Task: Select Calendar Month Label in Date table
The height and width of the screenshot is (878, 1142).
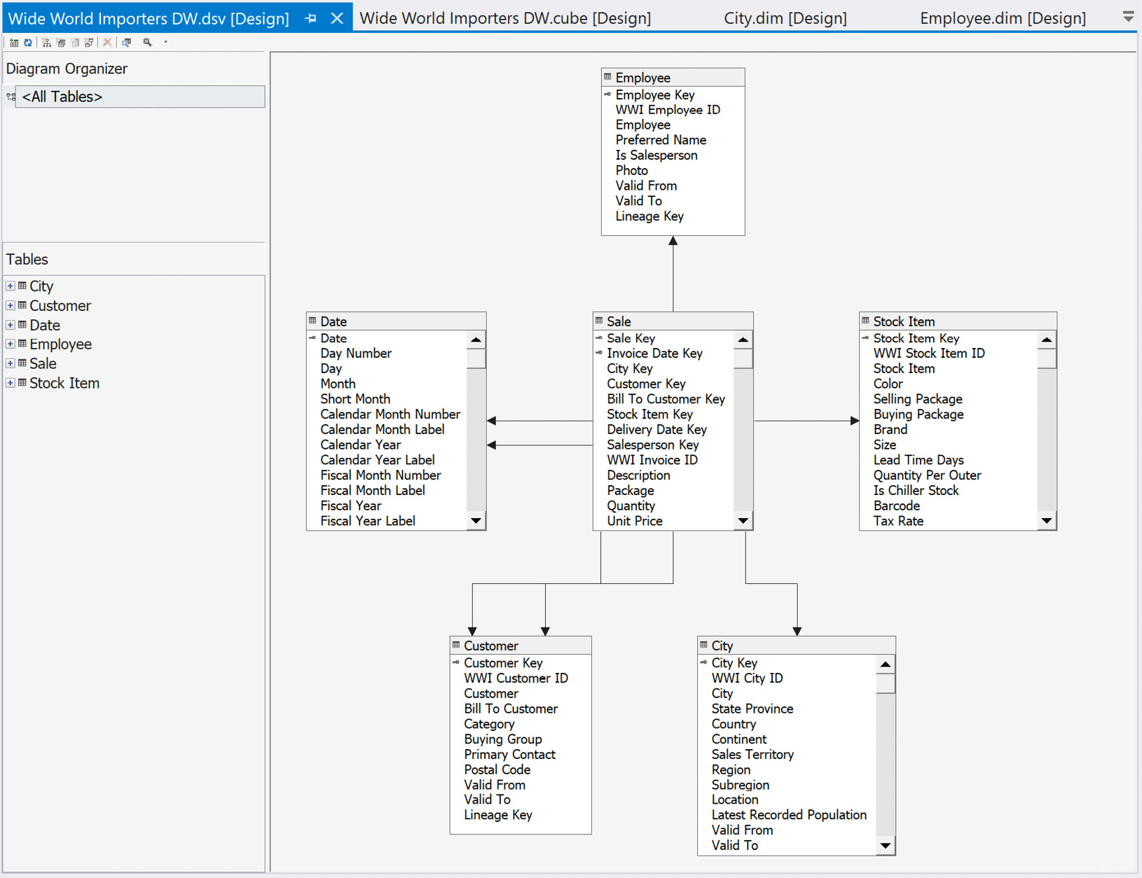Action: click(383, 430)
